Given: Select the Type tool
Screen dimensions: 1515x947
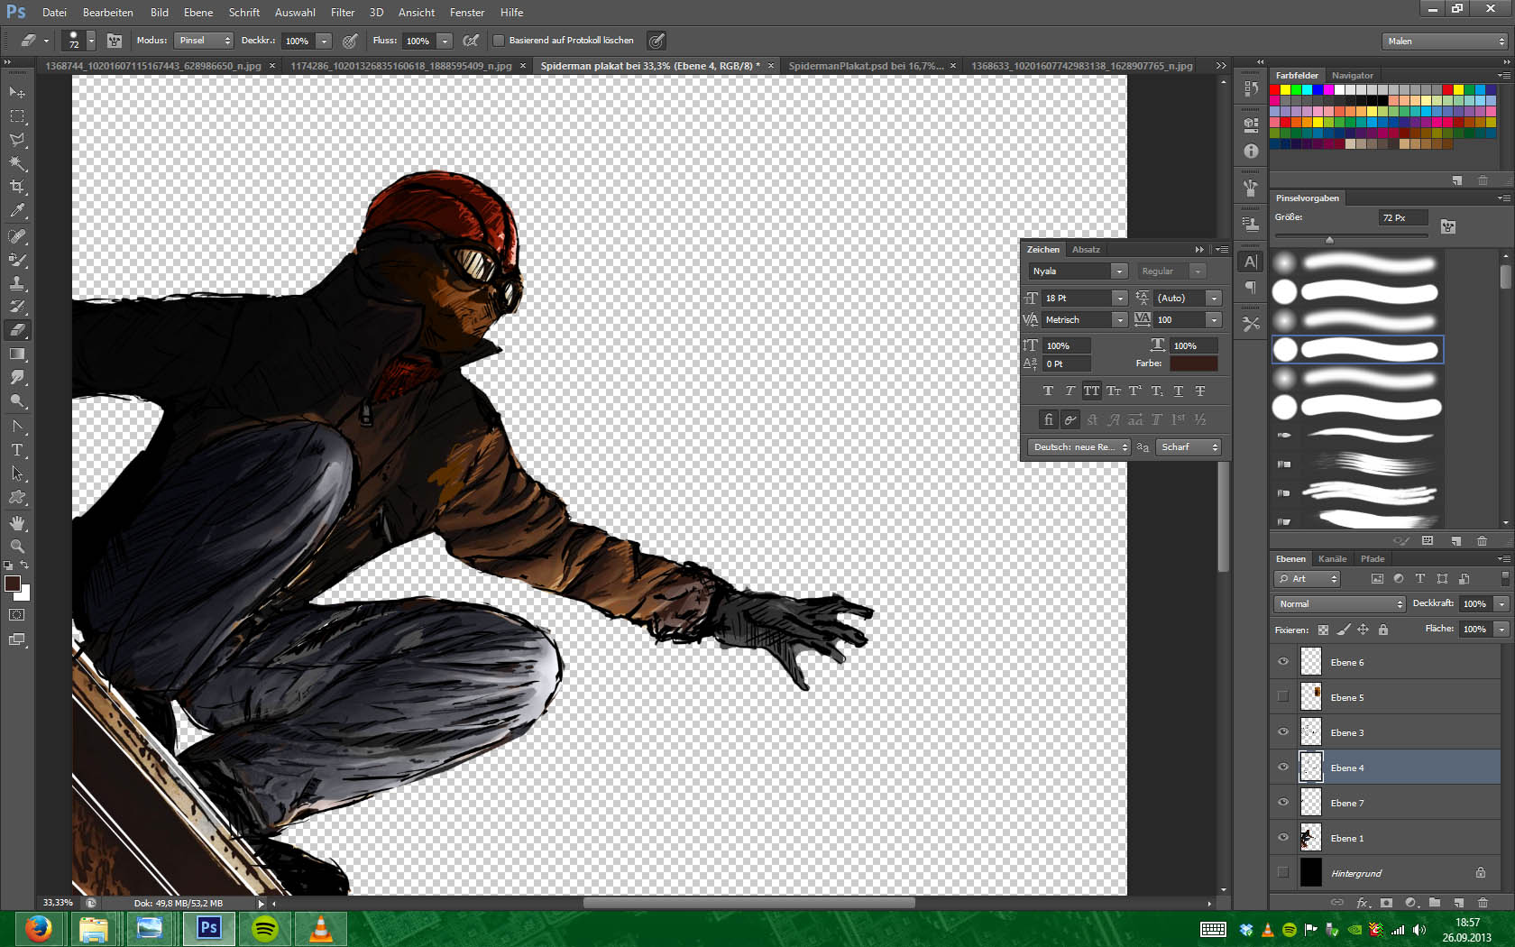Looking at the screenshot, I should tap(17, 449).
